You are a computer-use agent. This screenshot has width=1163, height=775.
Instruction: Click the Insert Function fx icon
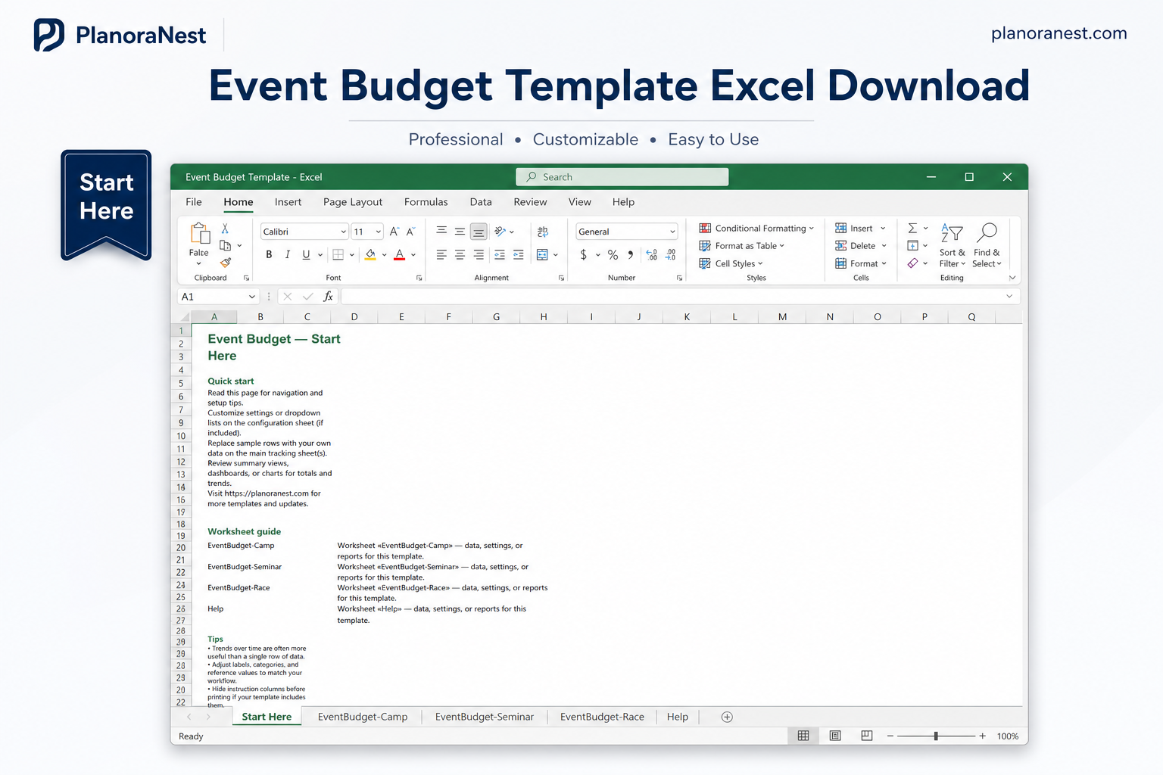click(328, 297)
